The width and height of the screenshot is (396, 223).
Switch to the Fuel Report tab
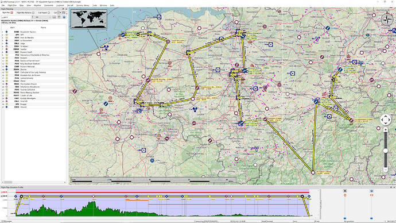44,13
